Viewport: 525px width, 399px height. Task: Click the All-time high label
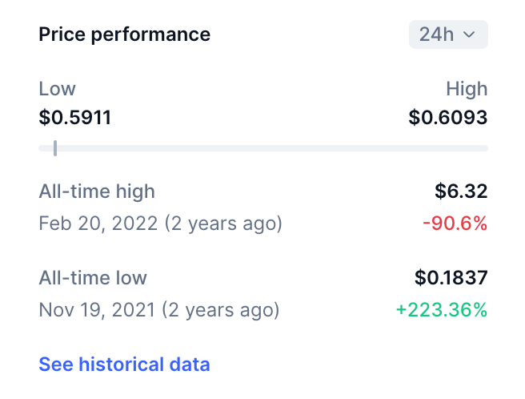tap(97, 191)
